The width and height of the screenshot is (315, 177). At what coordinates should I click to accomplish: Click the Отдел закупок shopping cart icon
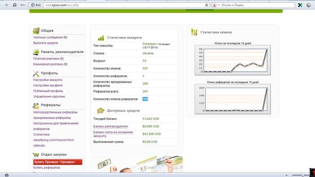pos(36,155)
